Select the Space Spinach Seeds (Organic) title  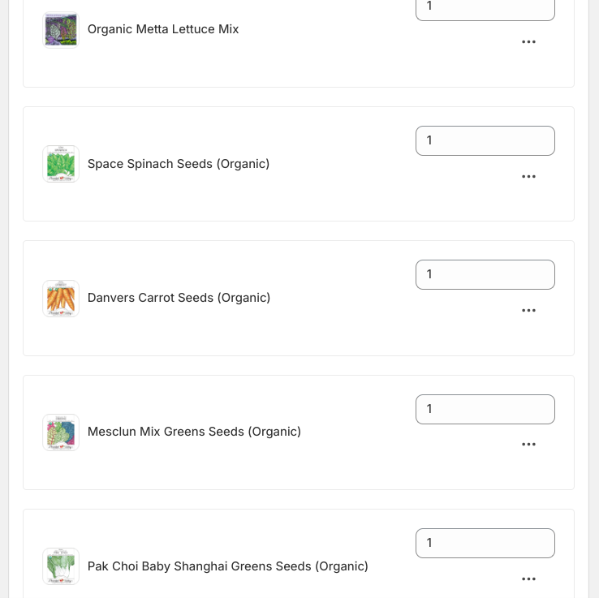(179, 164)
